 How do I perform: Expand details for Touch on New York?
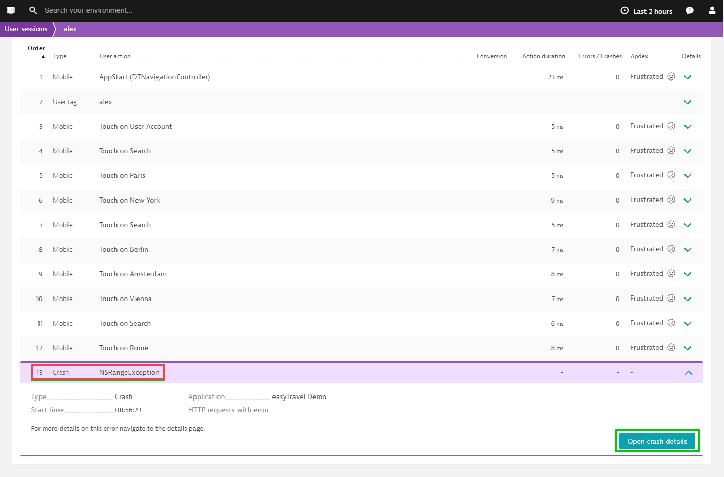[688, 201]
